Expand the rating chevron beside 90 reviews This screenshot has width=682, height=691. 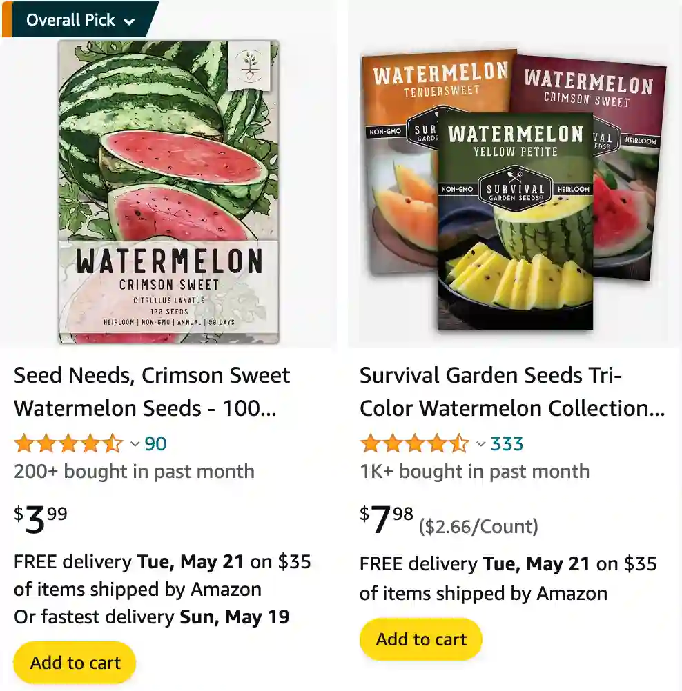[x=135, y=444]
